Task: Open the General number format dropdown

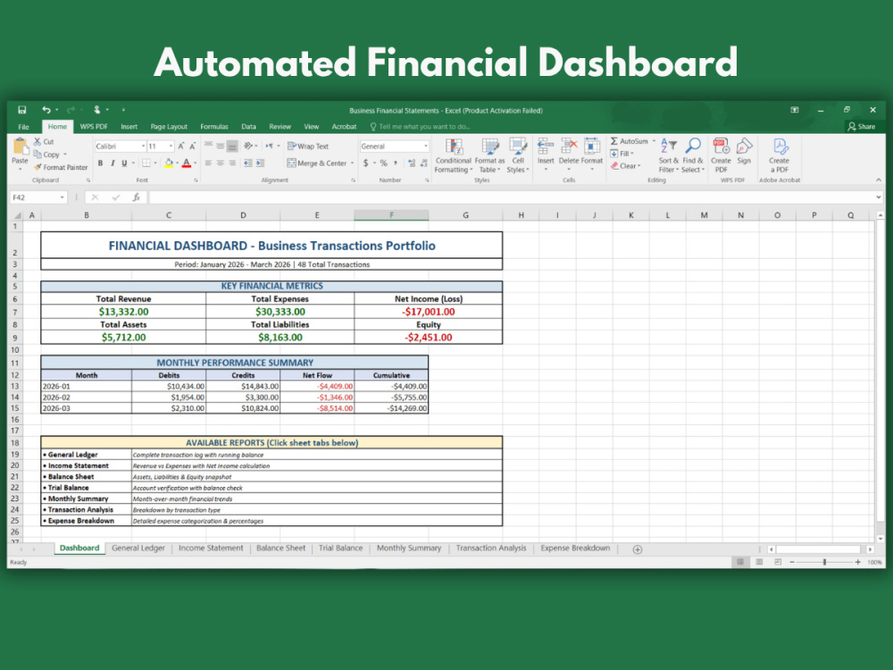Action: coord(425,147)
